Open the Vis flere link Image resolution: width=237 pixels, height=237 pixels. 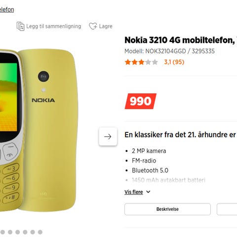[x=134, y=192]
